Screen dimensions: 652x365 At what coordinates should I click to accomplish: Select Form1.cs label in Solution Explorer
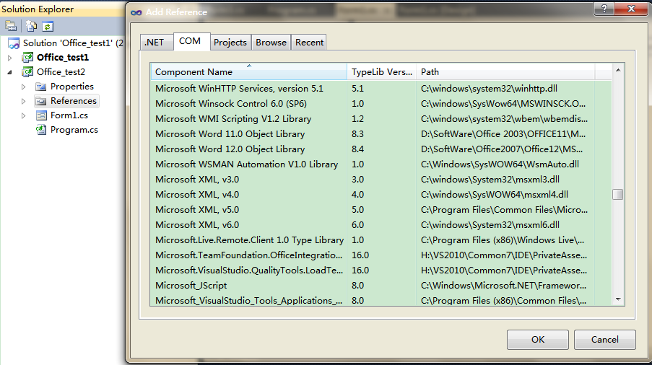tap(69, 115)
